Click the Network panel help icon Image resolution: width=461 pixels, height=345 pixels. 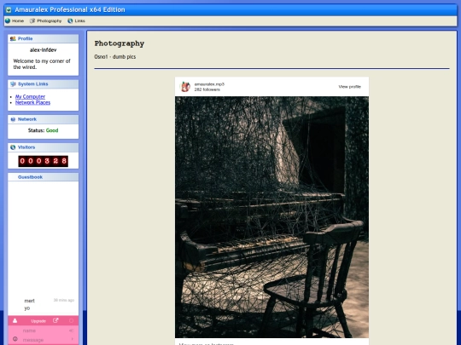coord(13,119)
